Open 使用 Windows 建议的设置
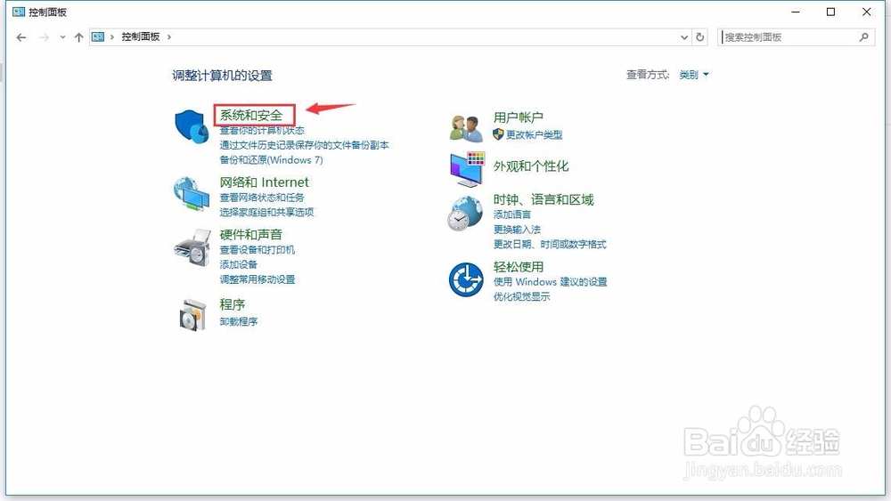This screenshot has width=891, height=501. point(550,282)
